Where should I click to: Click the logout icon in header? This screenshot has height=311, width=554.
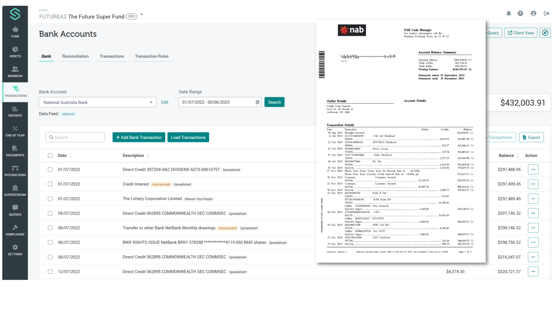(x=546, y=13)
